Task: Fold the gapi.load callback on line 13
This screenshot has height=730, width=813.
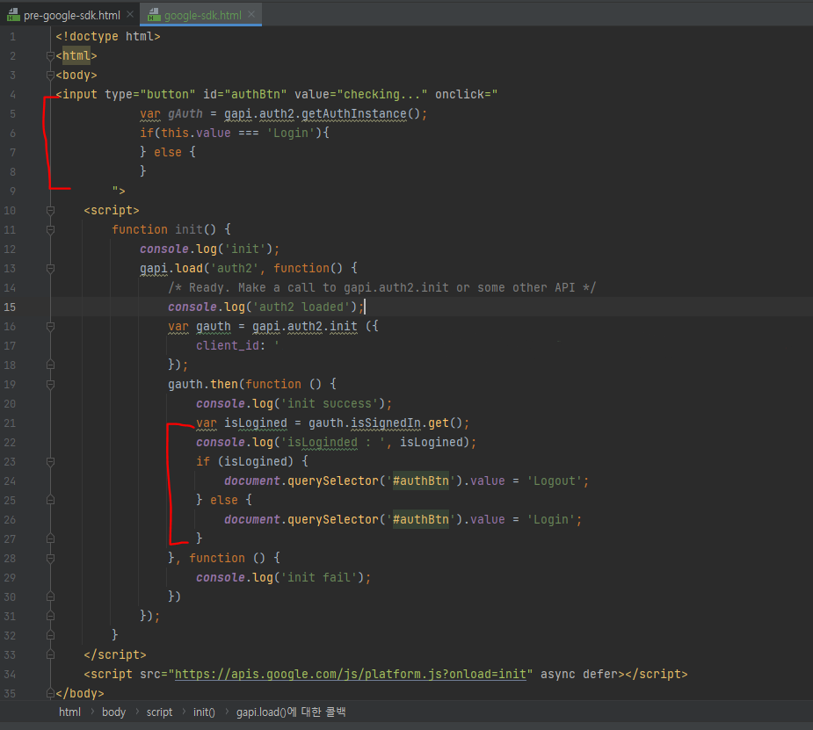Action: coord(50,269)
